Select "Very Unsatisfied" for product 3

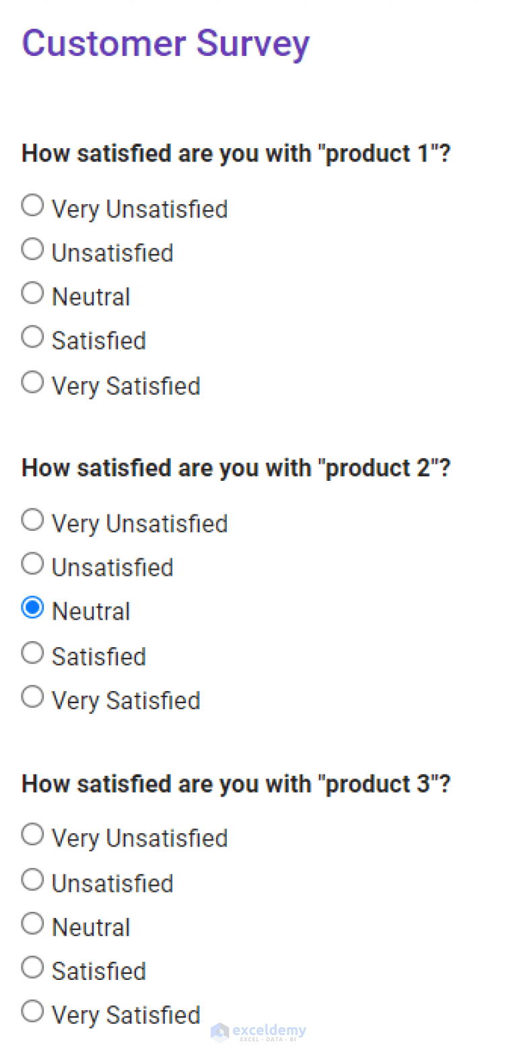click(x=32, y=834)
